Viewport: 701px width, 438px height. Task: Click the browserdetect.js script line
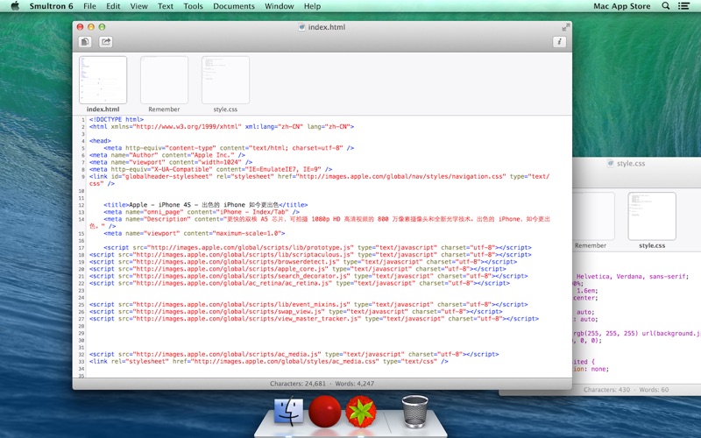tap(303, 261)
